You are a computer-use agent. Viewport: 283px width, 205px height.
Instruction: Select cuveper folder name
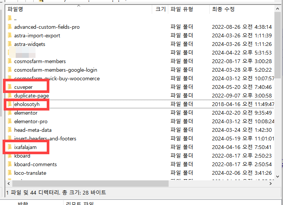(23, 87)
